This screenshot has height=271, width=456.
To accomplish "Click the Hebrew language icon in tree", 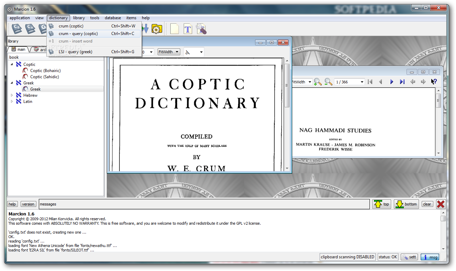I will pos(19,95).
